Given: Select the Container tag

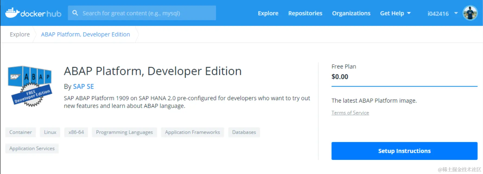Looking at the screenshot, I should point(21,132).
